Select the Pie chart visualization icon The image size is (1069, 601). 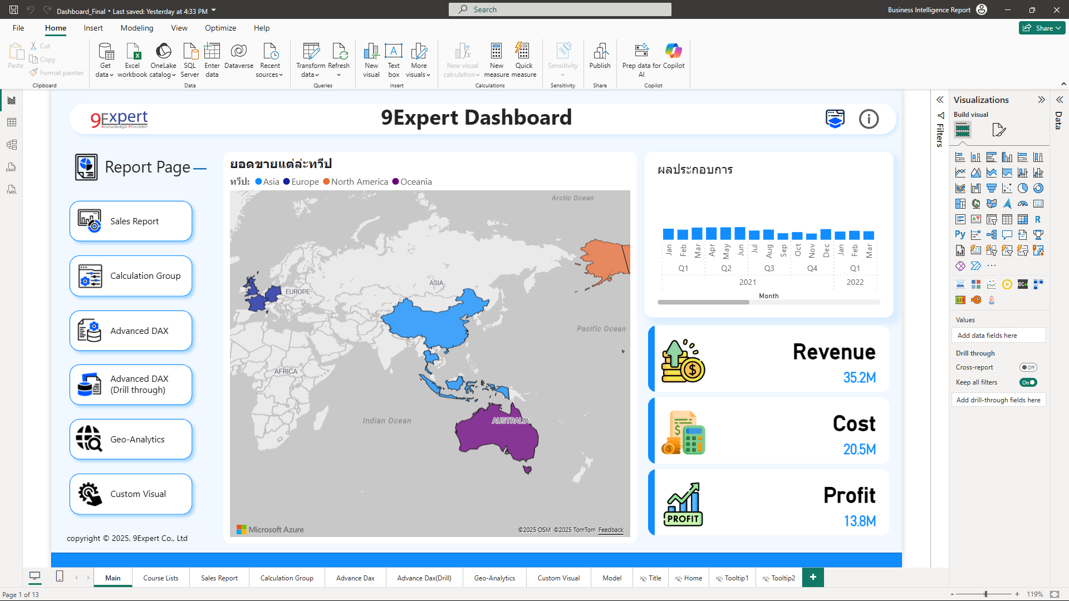point(1023,188)
